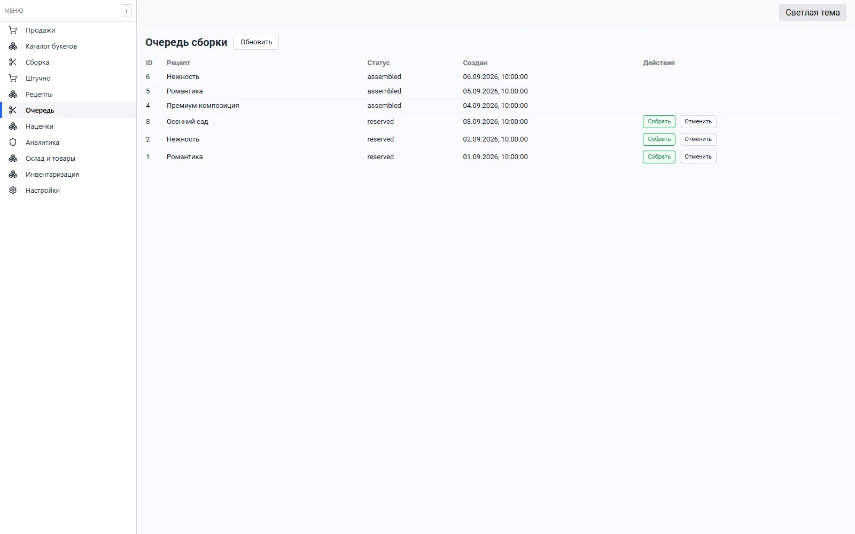This screenshot has height=534, width=855.
Task: Click the shopping cart icon beside Продажи
Action: (x=13, y=30)
